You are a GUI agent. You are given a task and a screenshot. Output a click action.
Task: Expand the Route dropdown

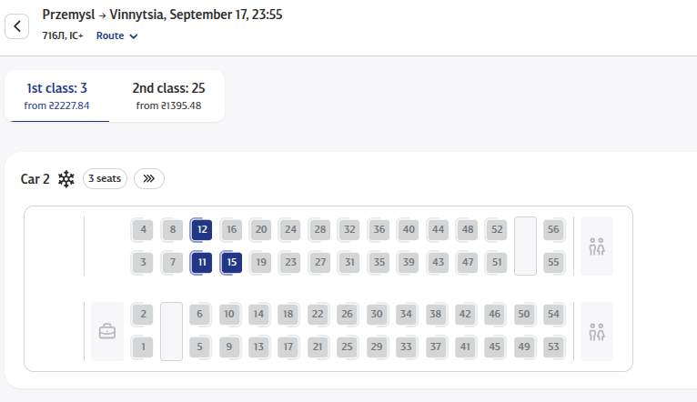(x=116, y=36)
